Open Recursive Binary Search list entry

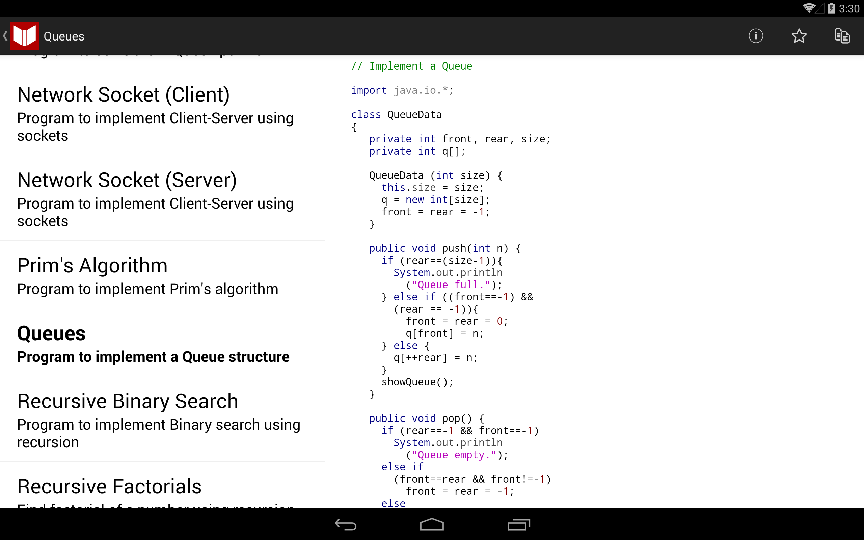pyautogui.click(x=163, y=419)
